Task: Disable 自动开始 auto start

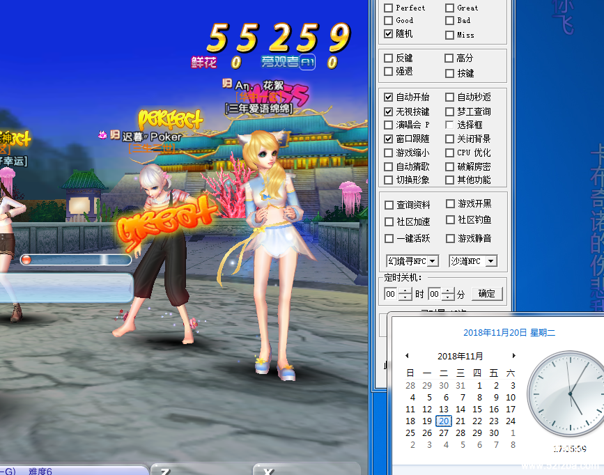Action: (x=389, y=97)
